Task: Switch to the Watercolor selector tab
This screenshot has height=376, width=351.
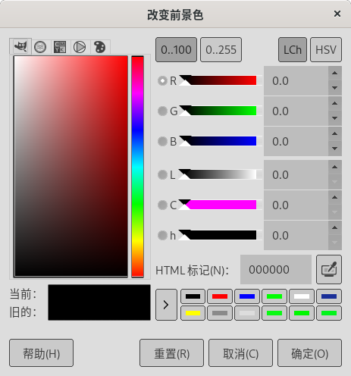Action: pos(40,47)
